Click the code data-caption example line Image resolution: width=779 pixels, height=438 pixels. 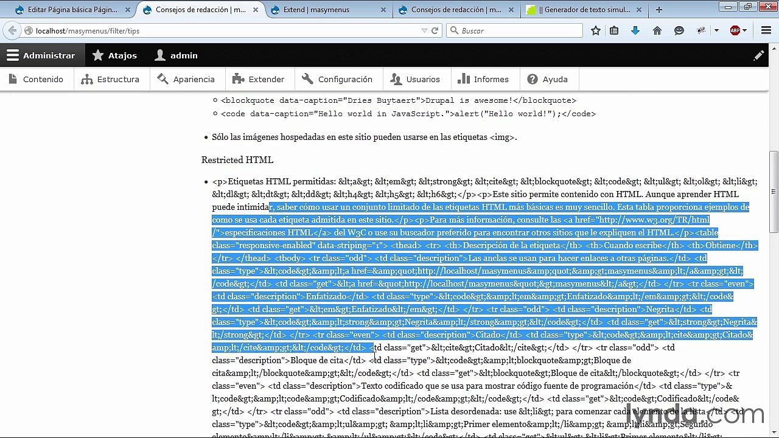[408, 114]
